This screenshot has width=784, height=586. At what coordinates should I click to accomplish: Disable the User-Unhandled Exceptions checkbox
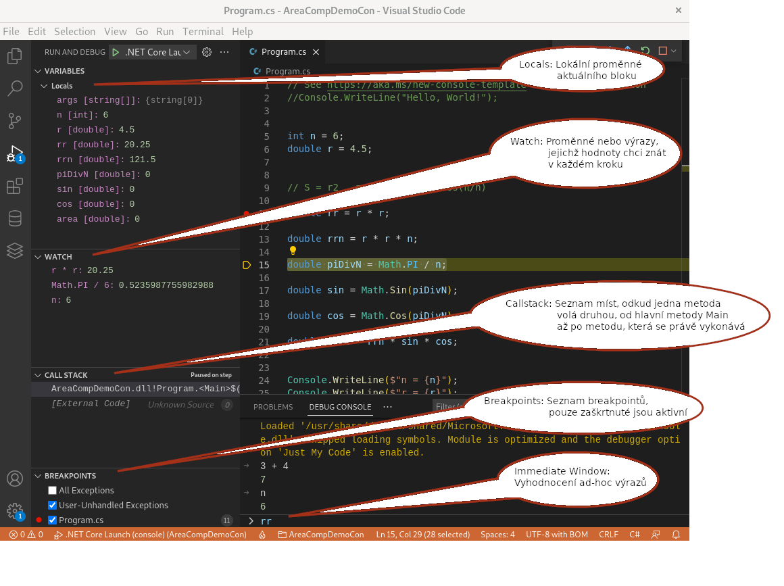click(53, 506)
